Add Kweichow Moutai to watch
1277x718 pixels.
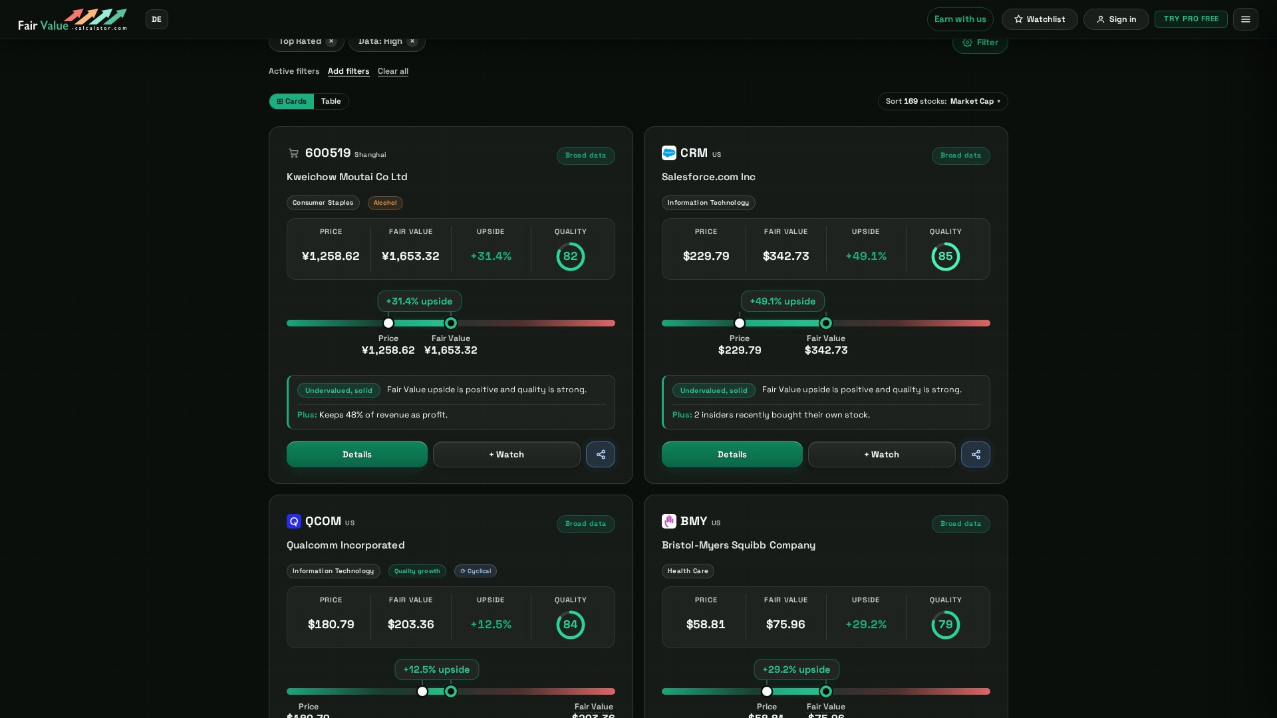pos(507,455)
